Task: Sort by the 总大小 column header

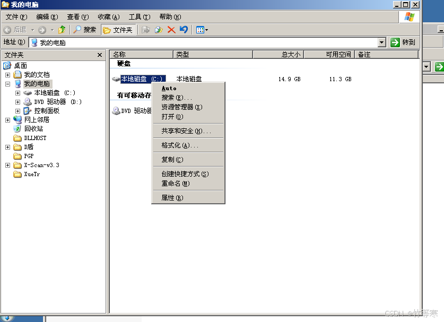Action: click(277, 54)
